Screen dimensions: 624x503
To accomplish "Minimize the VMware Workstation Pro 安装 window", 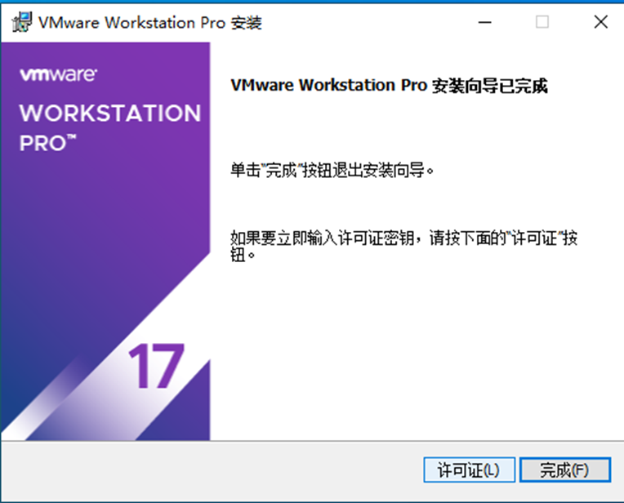I will coord(484,22).
